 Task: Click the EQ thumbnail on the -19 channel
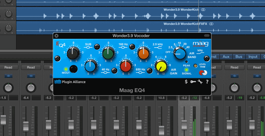235,76
